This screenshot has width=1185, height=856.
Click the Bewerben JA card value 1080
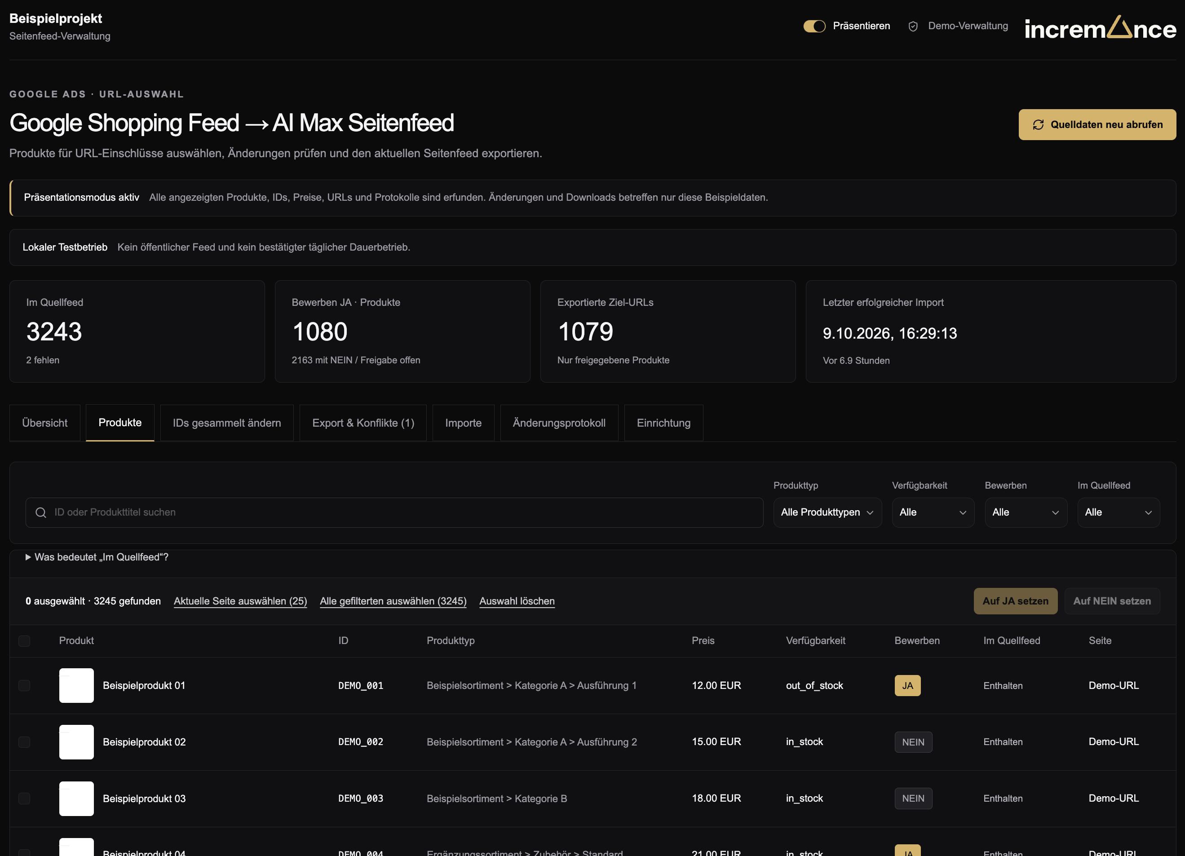coord(320,331)
